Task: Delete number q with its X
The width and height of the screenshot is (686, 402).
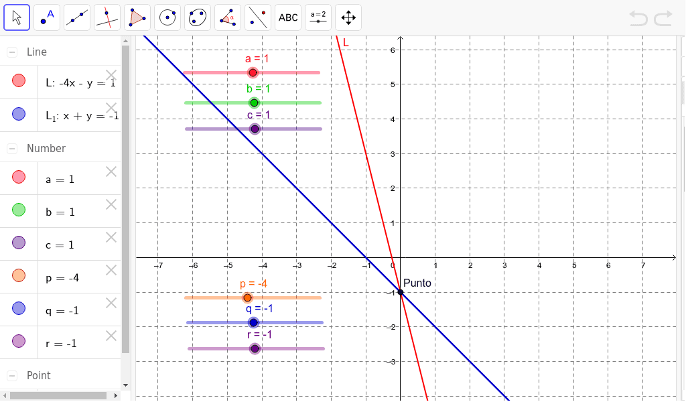Action: click(x=111, y=303)
